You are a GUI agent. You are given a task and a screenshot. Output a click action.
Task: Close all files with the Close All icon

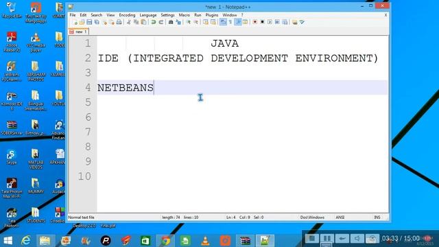pyautogui.click(x=112, y=22)
